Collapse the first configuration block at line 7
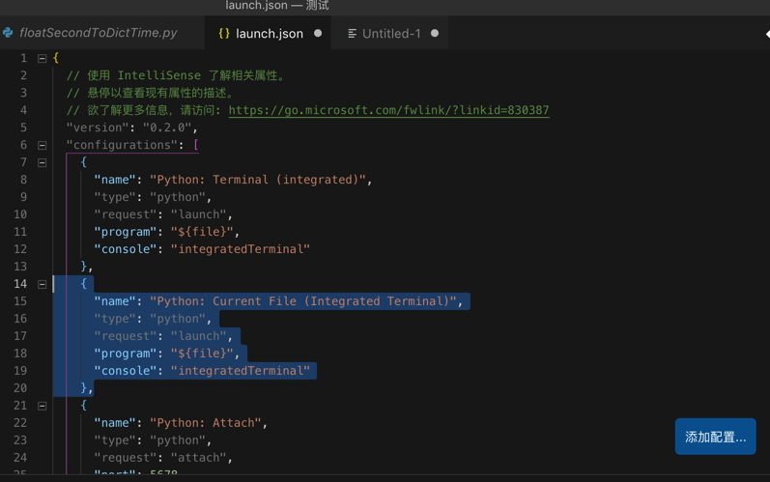This screenshot has height=482, width=770. tap(43, 162)
